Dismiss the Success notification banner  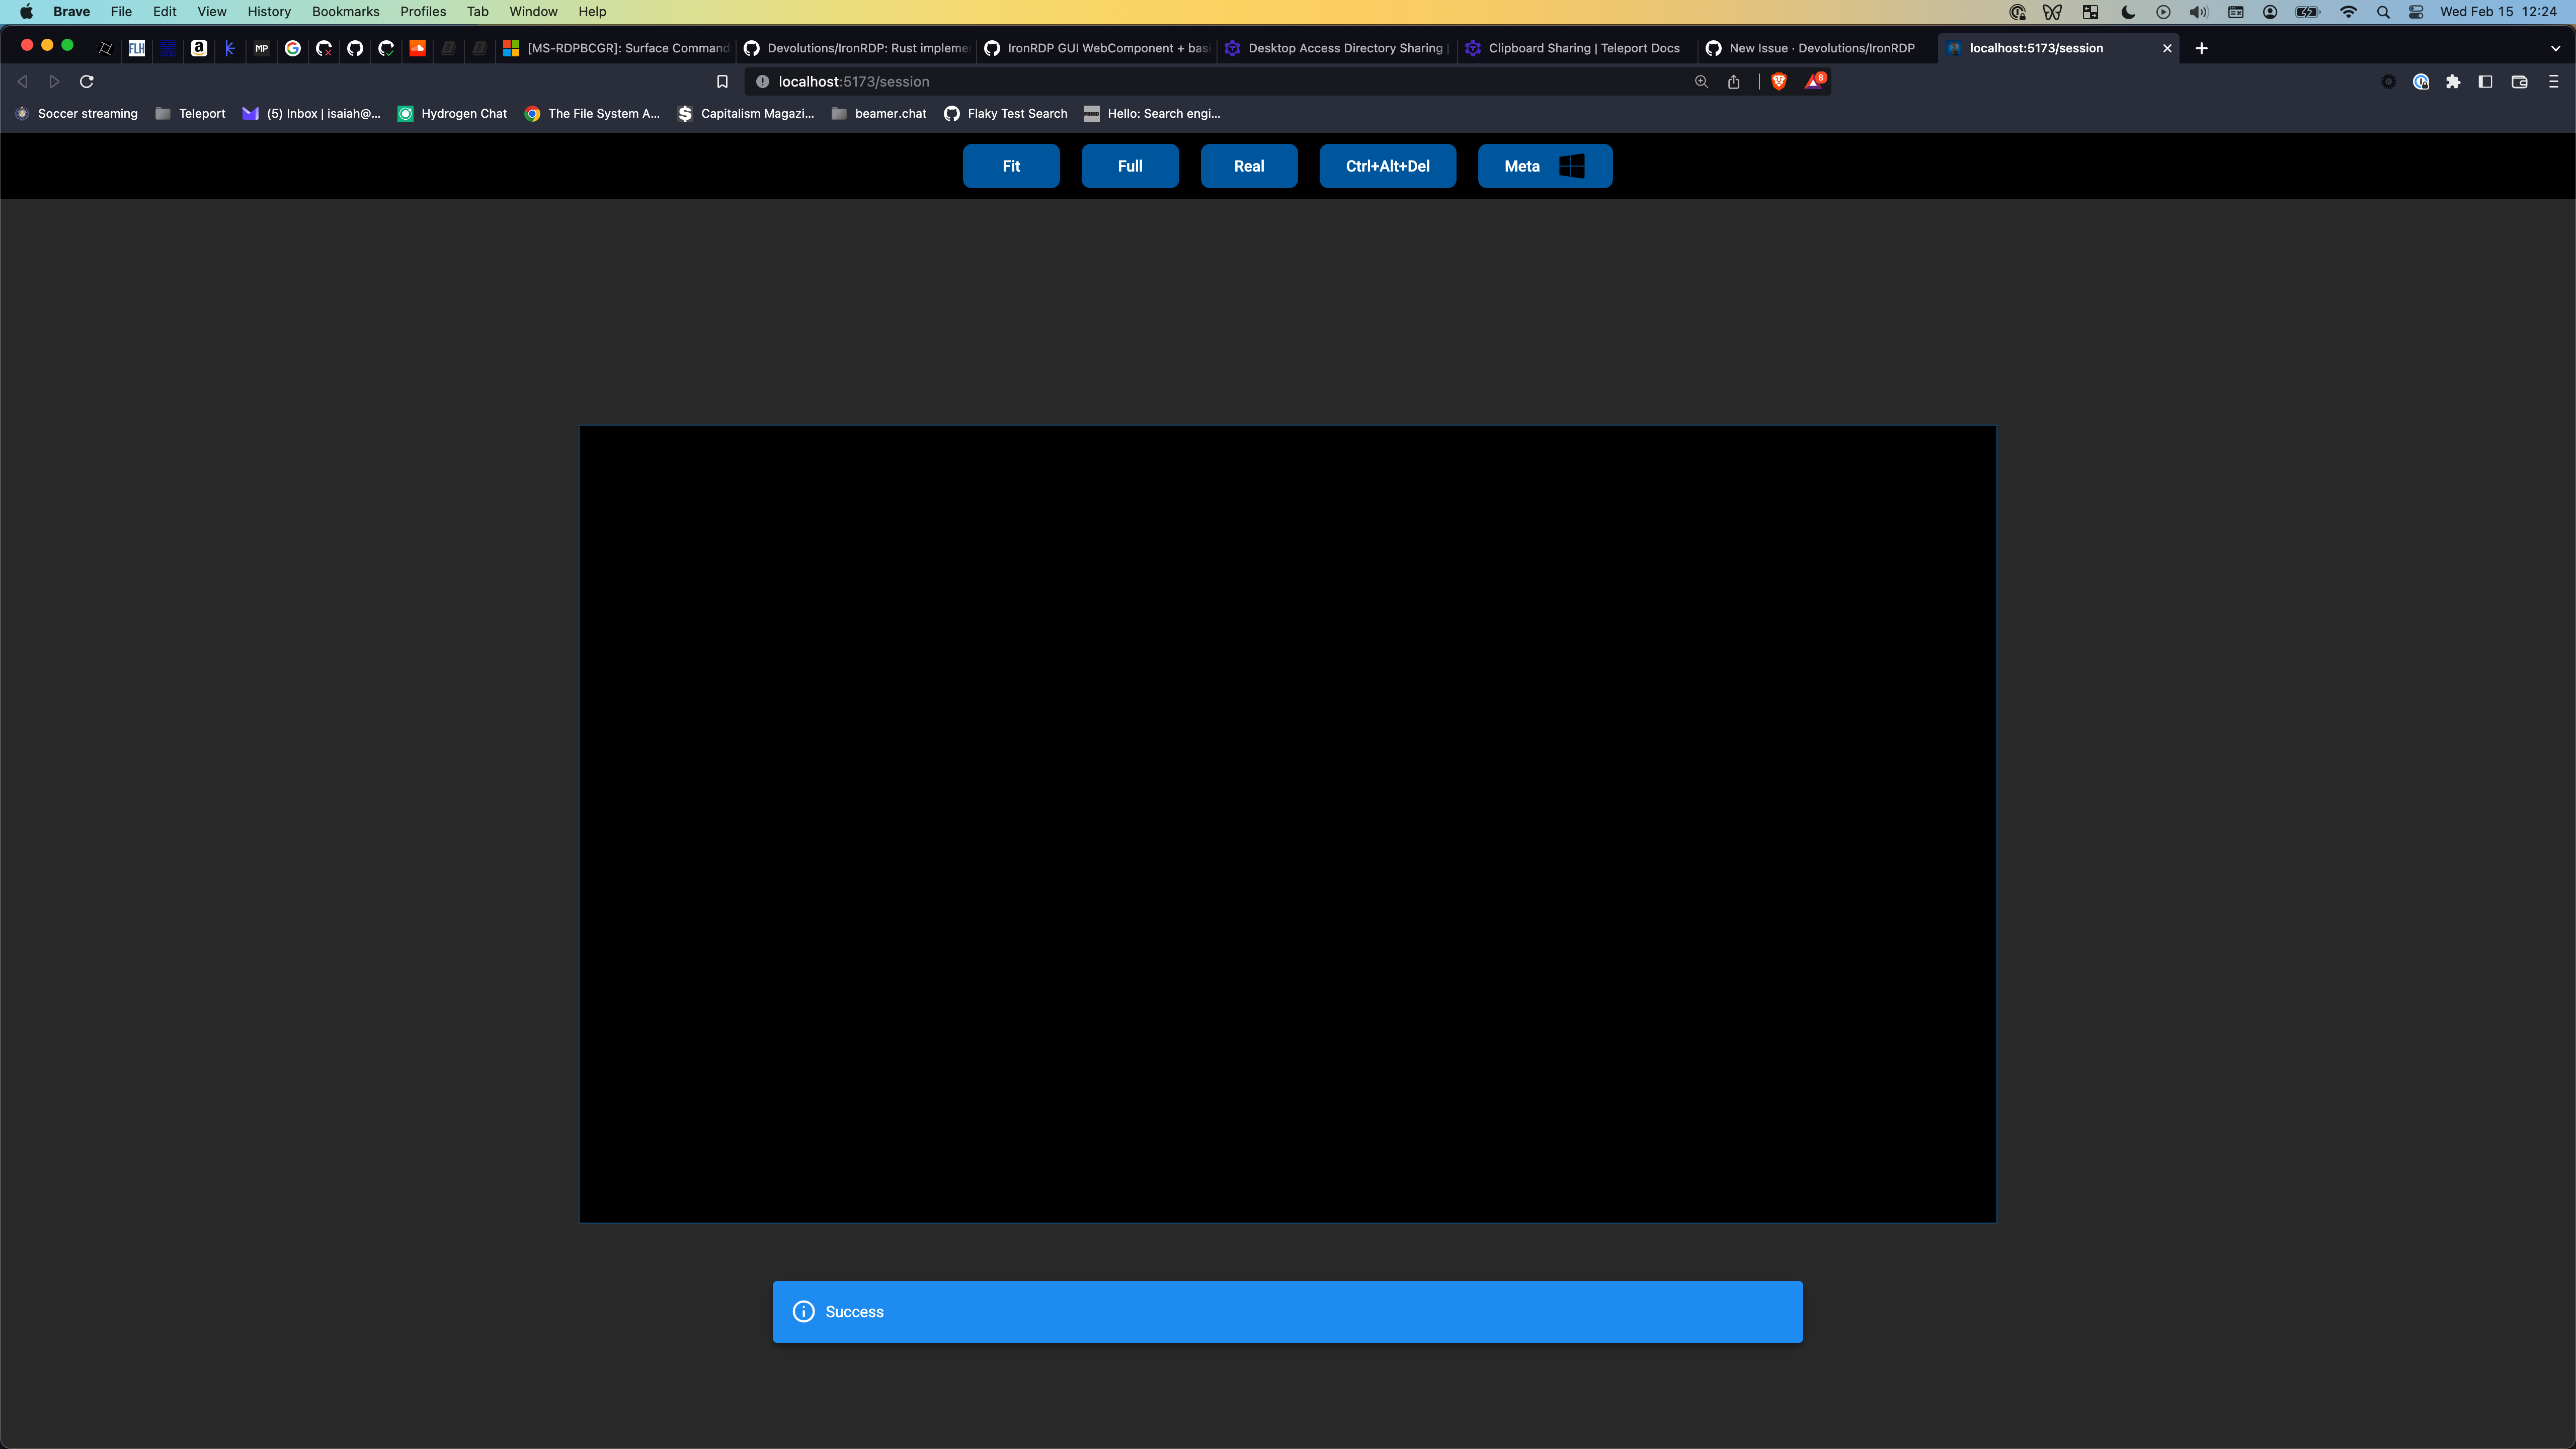tap(1287, 1311)
